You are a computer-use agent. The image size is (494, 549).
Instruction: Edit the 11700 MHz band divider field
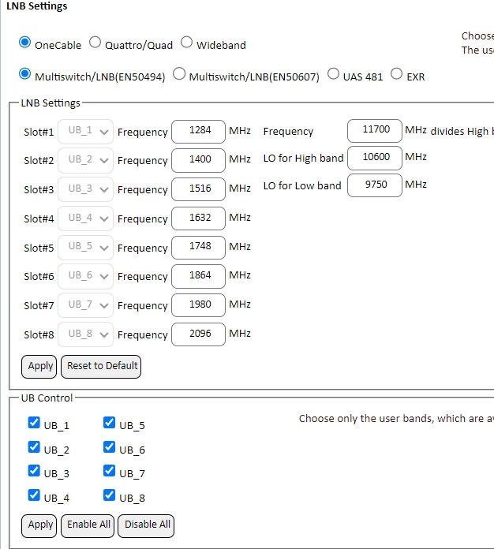pos(375,131)
